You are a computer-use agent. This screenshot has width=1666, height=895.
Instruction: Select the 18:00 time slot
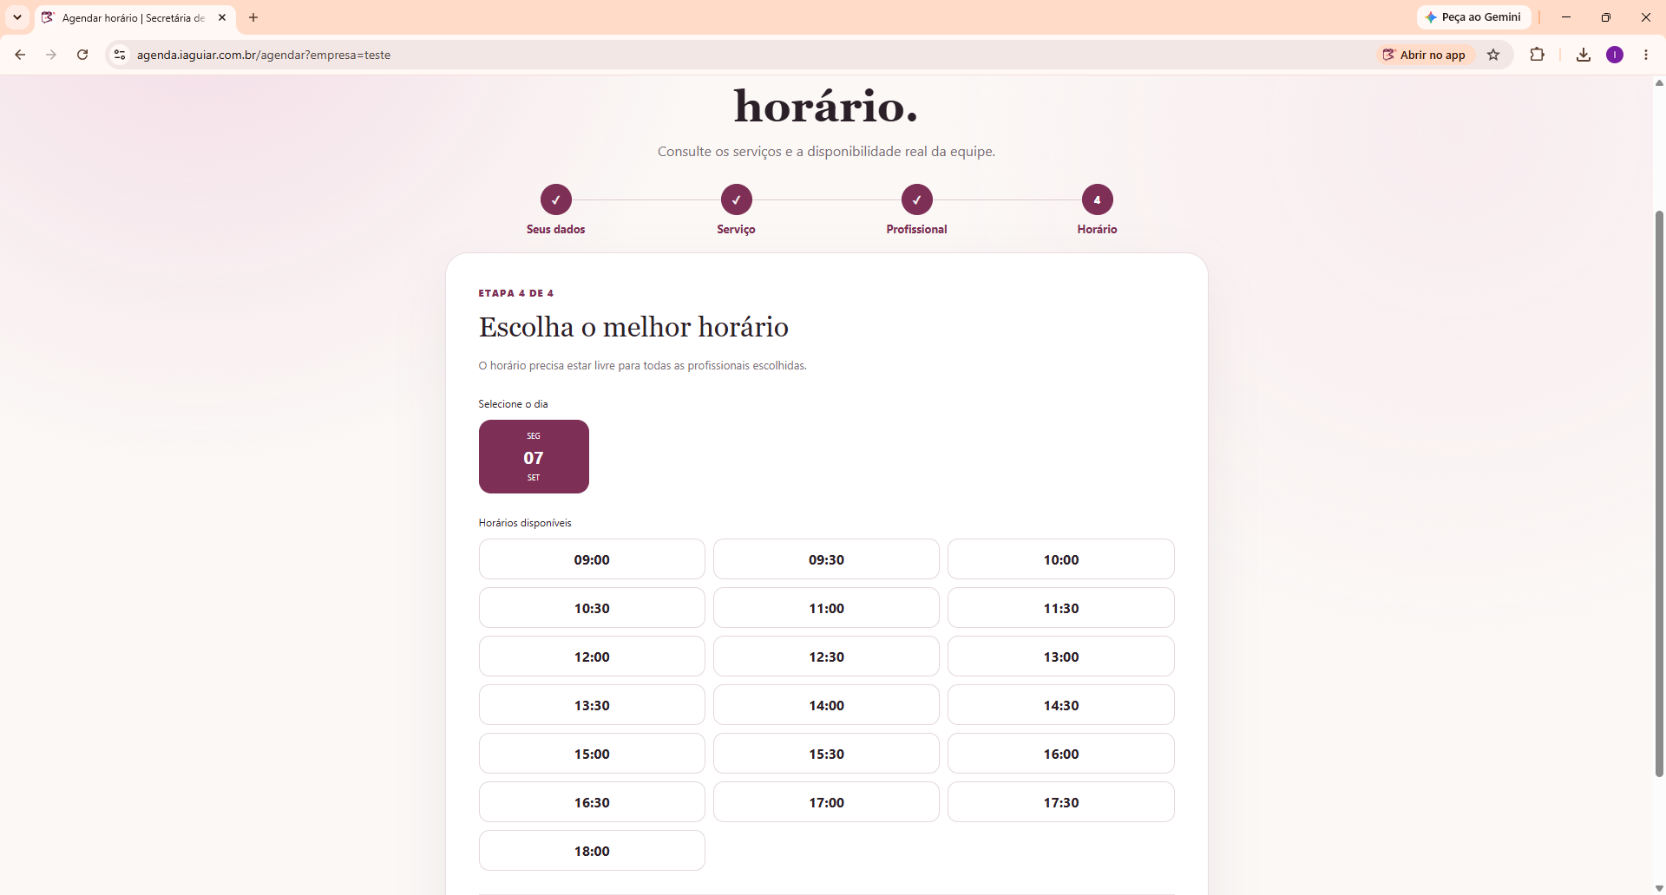[x=592, y=851]
